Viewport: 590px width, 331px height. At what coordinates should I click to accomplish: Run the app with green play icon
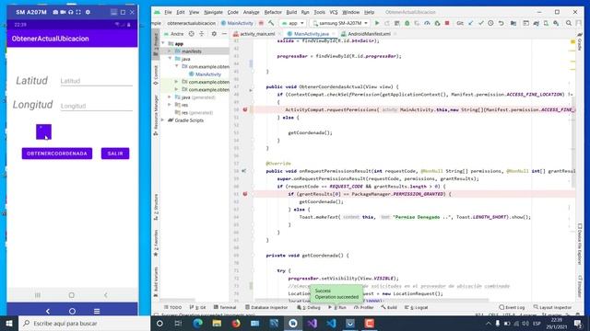point(377,23)
